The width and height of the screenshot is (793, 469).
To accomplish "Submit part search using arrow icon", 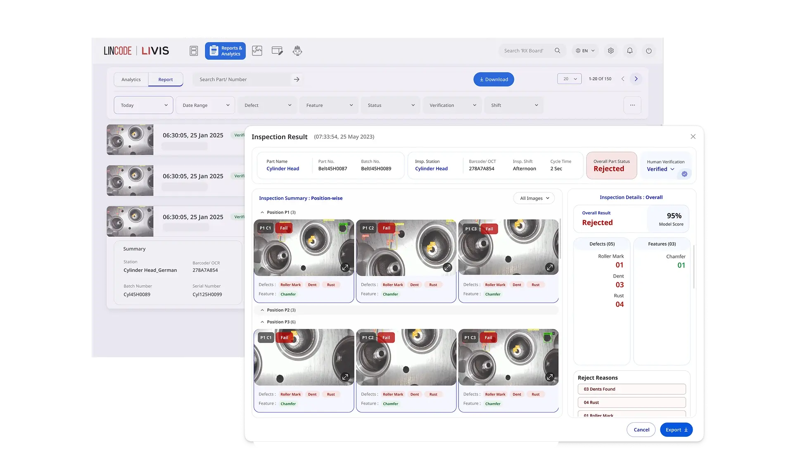I will pyautogui.click(x=297, y=79).
